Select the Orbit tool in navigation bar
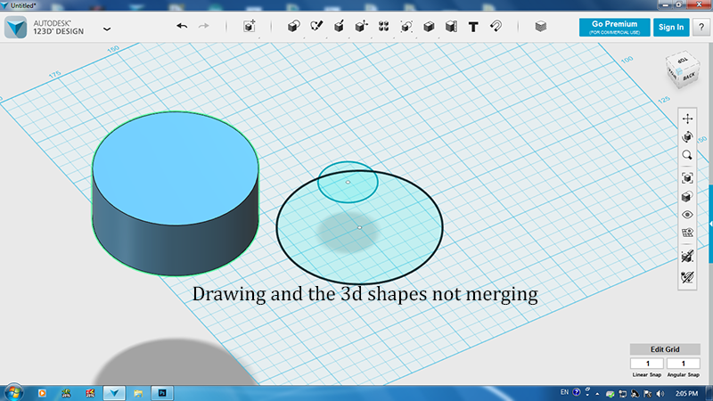Viewport: 713px width, 401px height. click(x=687, y=137)
